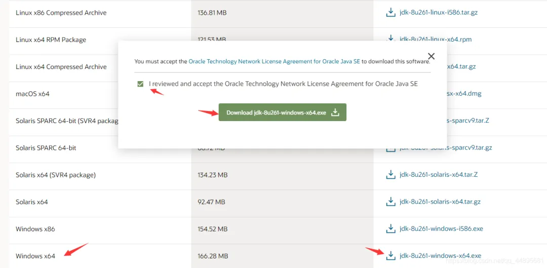Select Solaris SPARC 64-bit row label
The width and height of the screenshot is (547, 268).
tap(46, 148)
